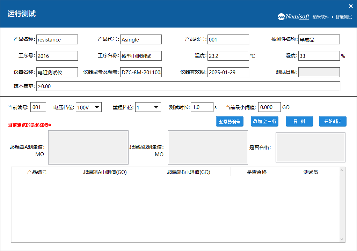
Task: Close the 运行测试 window
Action: [x=351, y=6]
